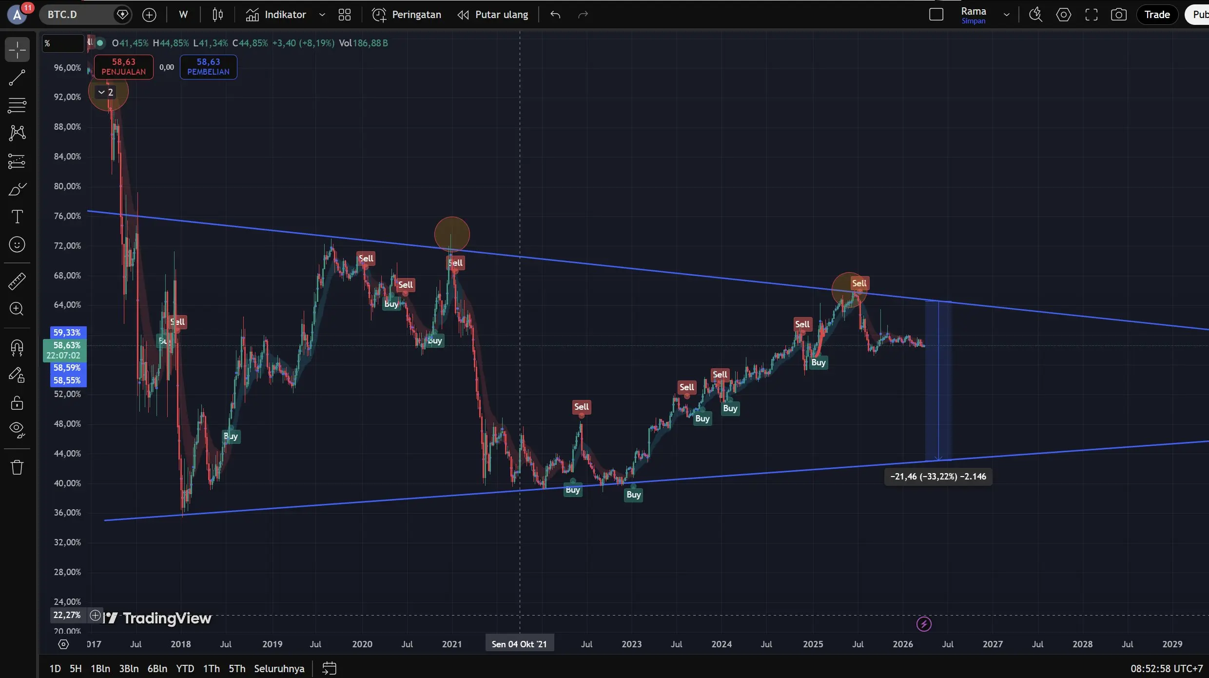This screenshot has width=1209, height=678.
Task: Hide all drawings with eye icon
Action: 17,429
